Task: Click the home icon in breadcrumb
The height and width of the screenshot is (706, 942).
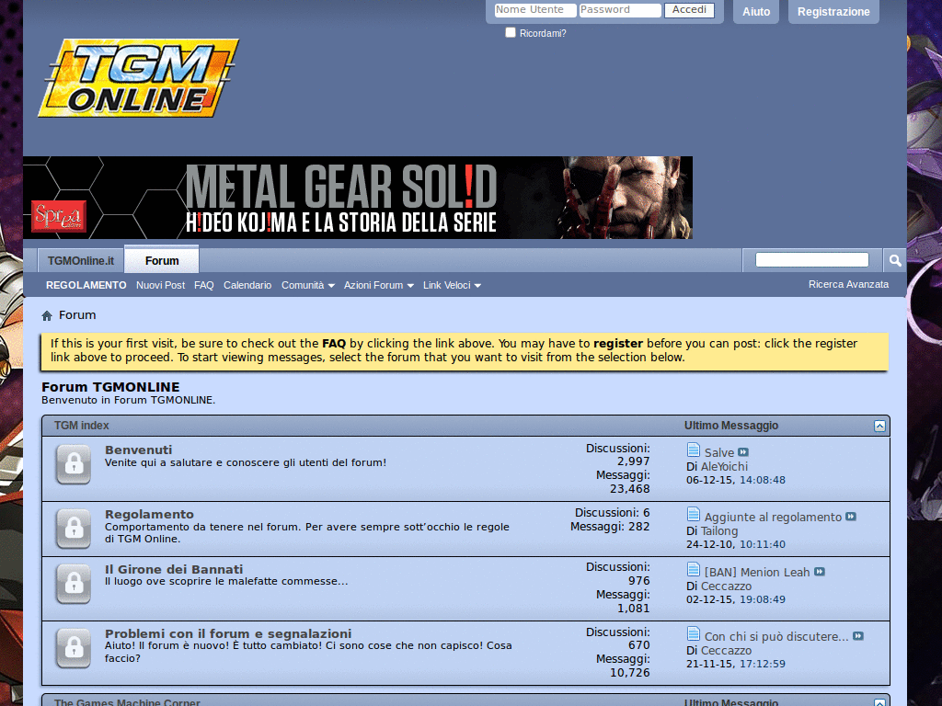Action: (47, 316)
